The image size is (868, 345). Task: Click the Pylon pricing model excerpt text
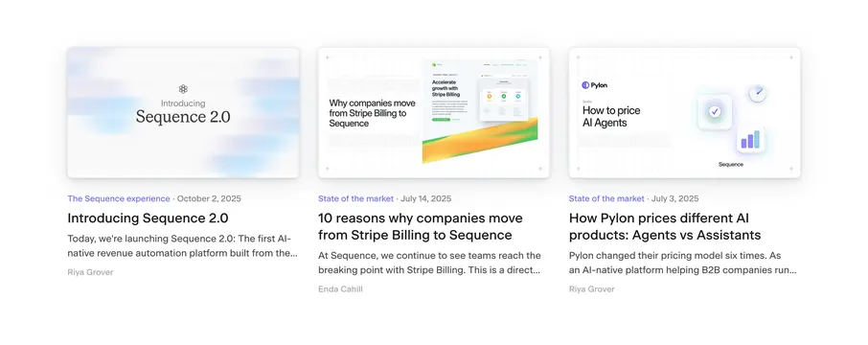pos(682,263)
